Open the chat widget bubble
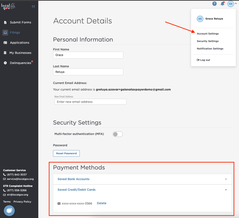 click(9, 211)
